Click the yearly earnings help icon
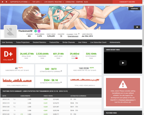The height and width of the screenshot is (115, 144). (x=61, y=82)
